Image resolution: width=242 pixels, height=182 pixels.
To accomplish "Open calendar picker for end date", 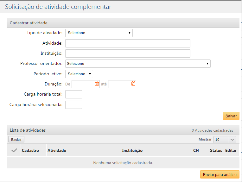I will [133, 84].
